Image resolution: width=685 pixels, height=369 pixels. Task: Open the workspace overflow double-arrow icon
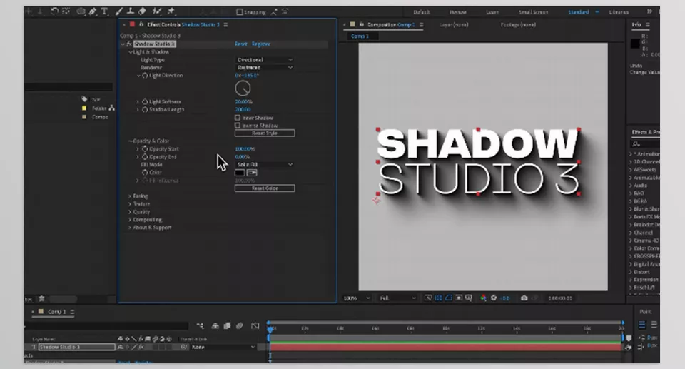pos(649,11)
